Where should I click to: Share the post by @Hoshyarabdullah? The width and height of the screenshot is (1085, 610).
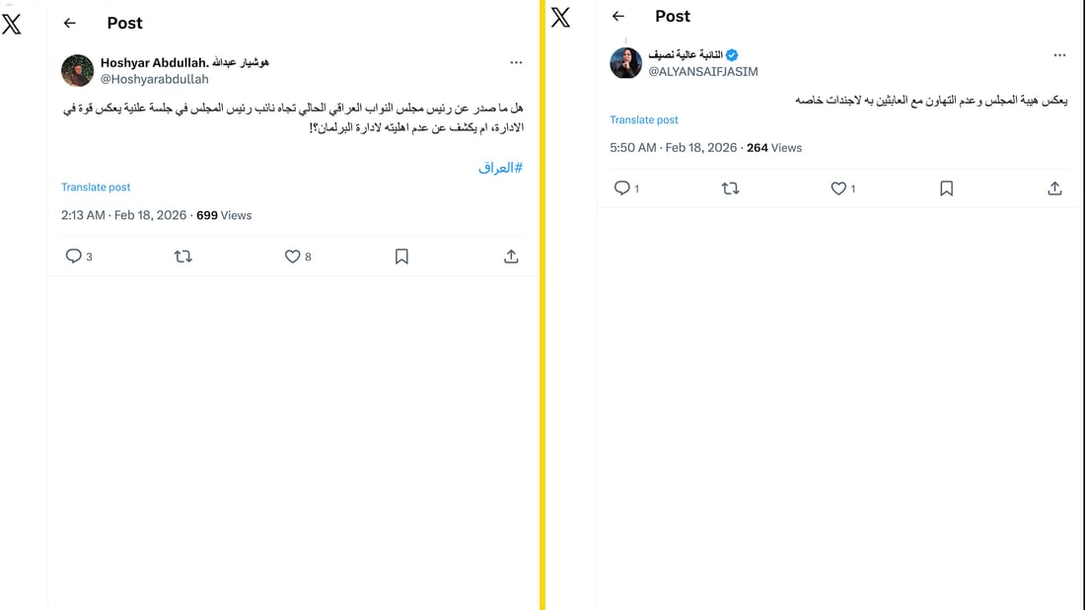point(511,256)
